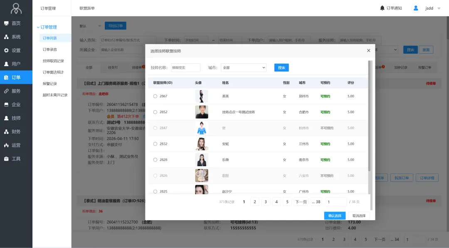Close the technician selection dialog

pos(368,51)
